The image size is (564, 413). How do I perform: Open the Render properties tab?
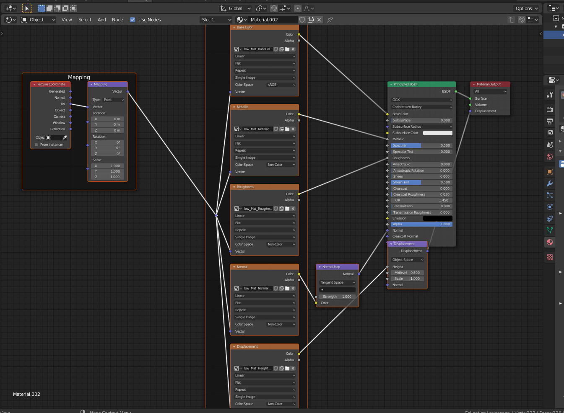tap(550, 110)
